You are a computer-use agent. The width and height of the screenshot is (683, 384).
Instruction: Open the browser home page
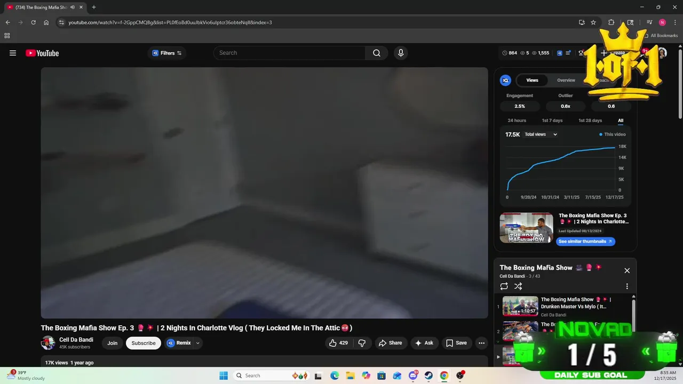pyautogui.click(x=46, y=22)
